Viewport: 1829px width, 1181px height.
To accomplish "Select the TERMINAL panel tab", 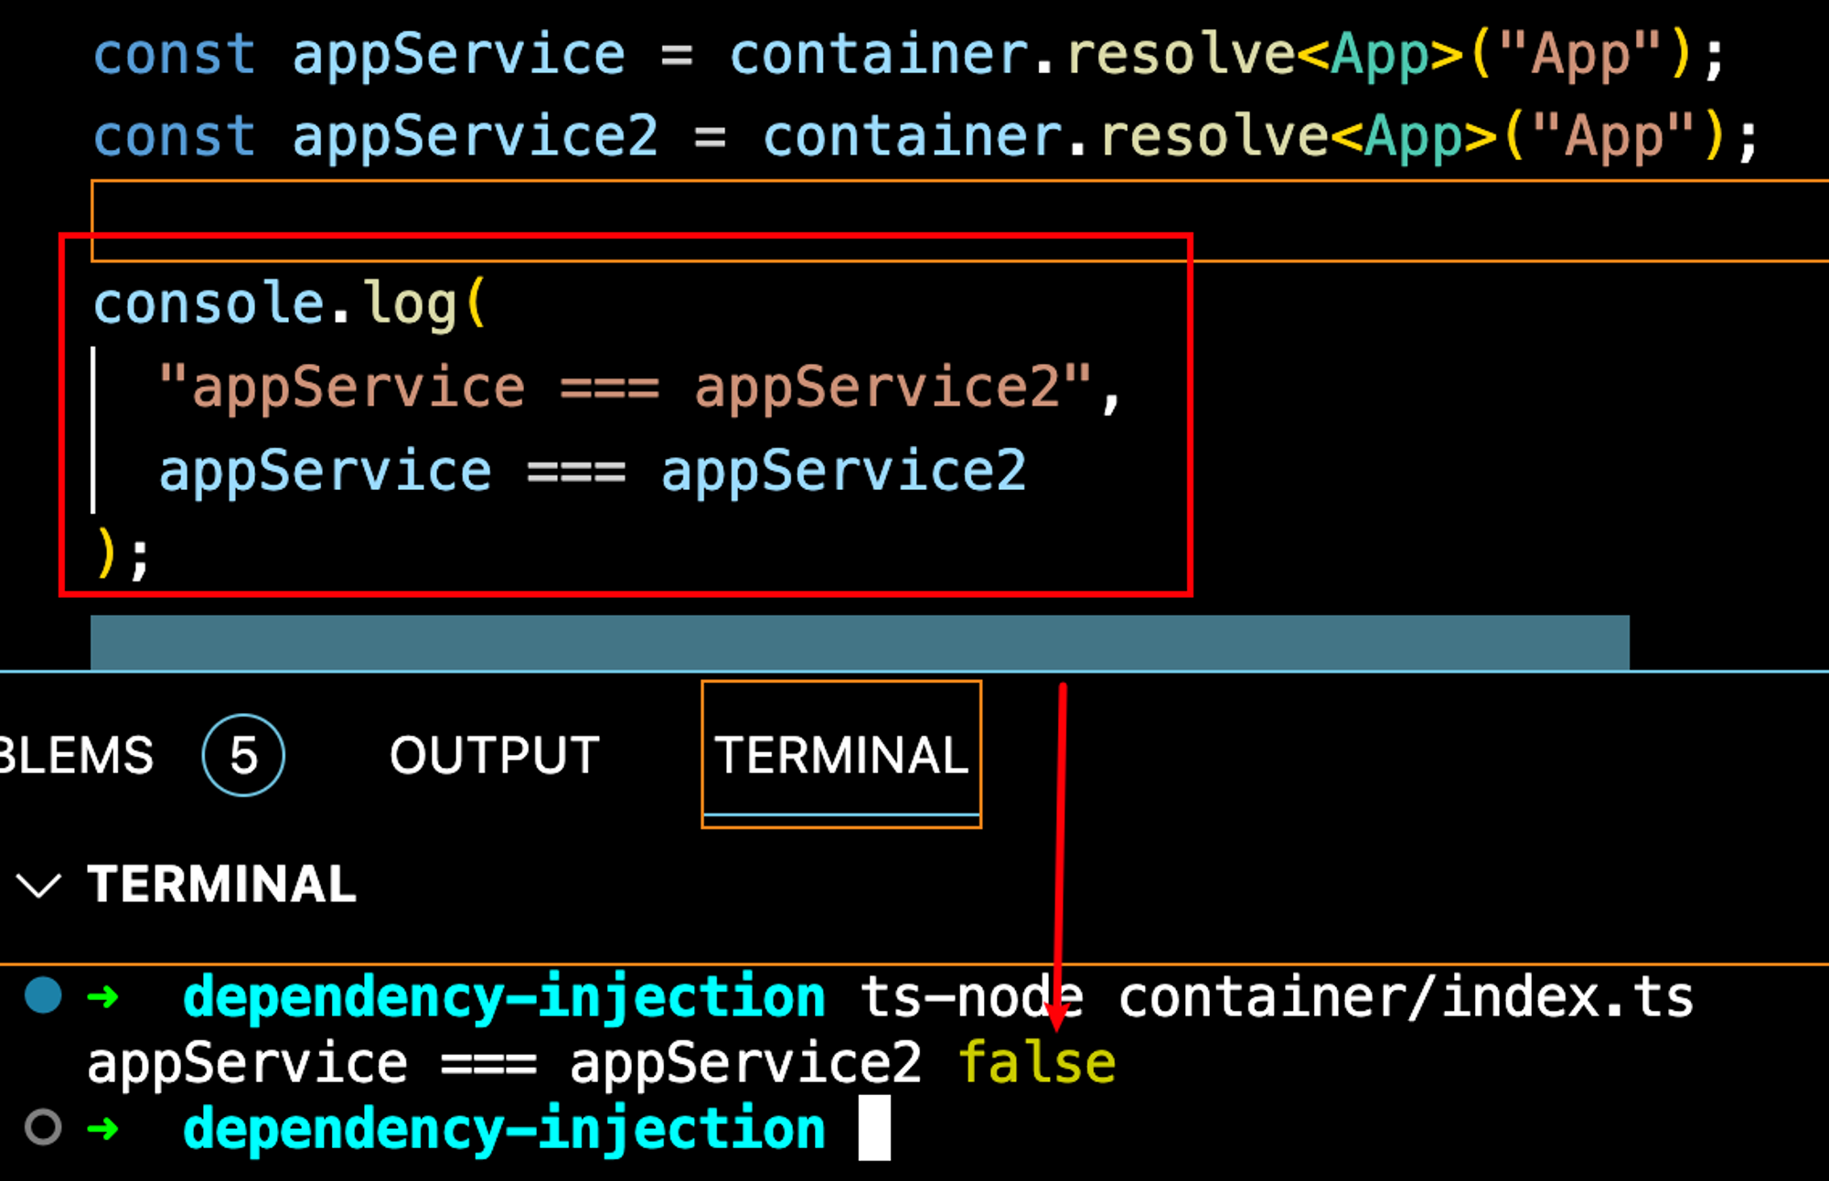I will click(840, 755).
